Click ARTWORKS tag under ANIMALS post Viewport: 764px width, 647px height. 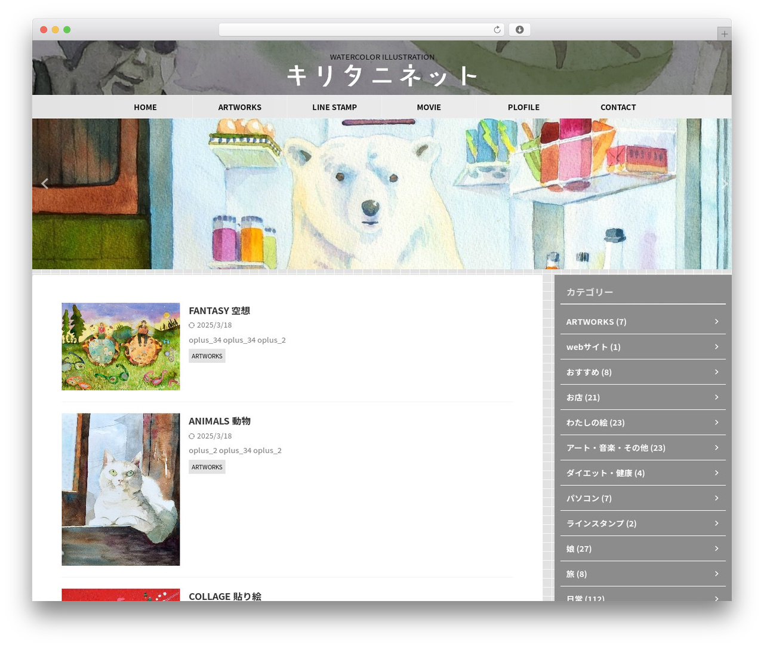pos(207,467)
